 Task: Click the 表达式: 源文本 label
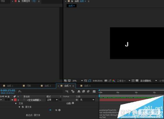tap(33, 115)
